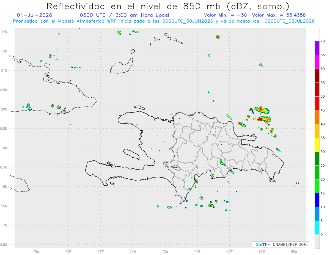Screen dimensions: 330x255
Task: Select the dark green 25–30 dBZ legend band
Action: pos(317,159)
